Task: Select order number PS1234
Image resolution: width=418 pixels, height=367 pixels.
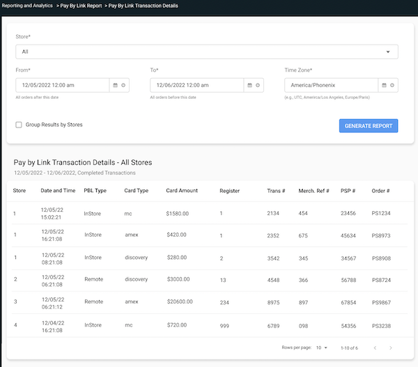Action: [x=381, y=213]
